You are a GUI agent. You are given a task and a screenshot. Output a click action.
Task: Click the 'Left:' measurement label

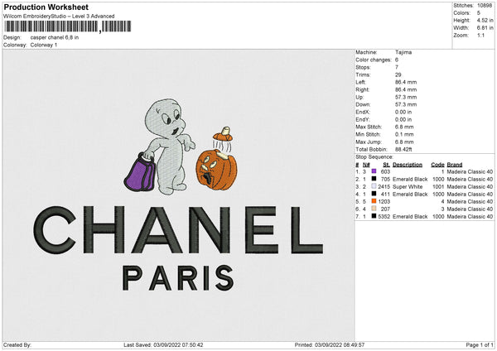(360, 82)
